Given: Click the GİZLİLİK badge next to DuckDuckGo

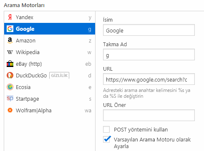Looking at the screenshot, I should coord(59,75).
